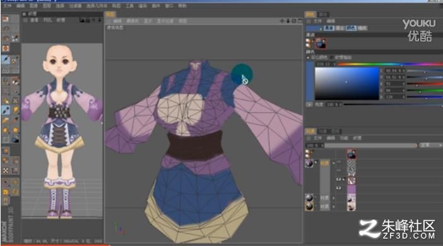Click the stepper arrows of the brightness field
The image size is (443, 246).
[341, 104]
